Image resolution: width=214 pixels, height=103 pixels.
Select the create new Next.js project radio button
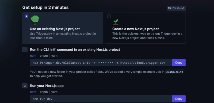pyautogui.click(x=109, y=16)
